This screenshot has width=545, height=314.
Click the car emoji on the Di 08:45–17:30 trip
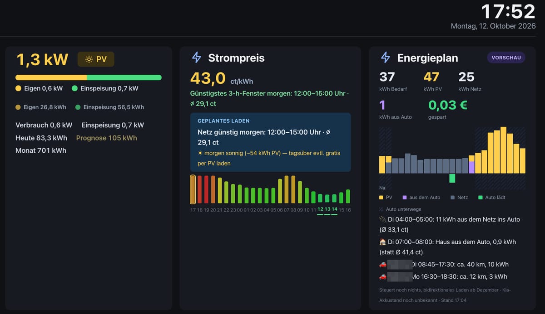[x=382, y=265]
